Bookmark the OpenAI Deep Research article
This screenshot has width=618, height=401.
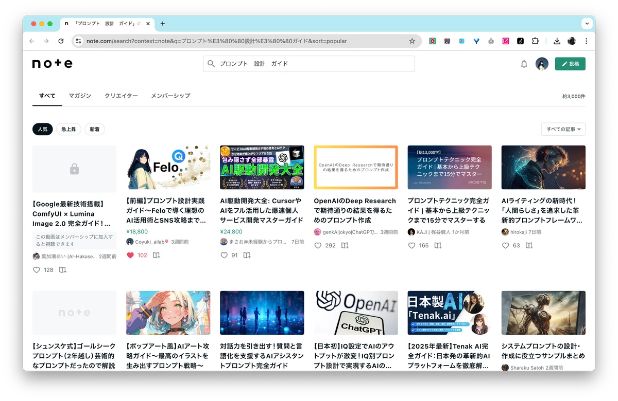(345, 246)
